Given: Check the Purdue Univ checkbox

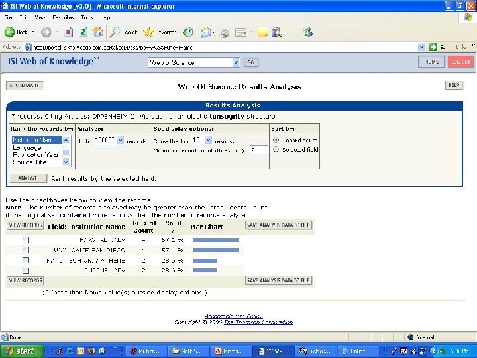Looking at the screenshot, I should tap(26, 270).
